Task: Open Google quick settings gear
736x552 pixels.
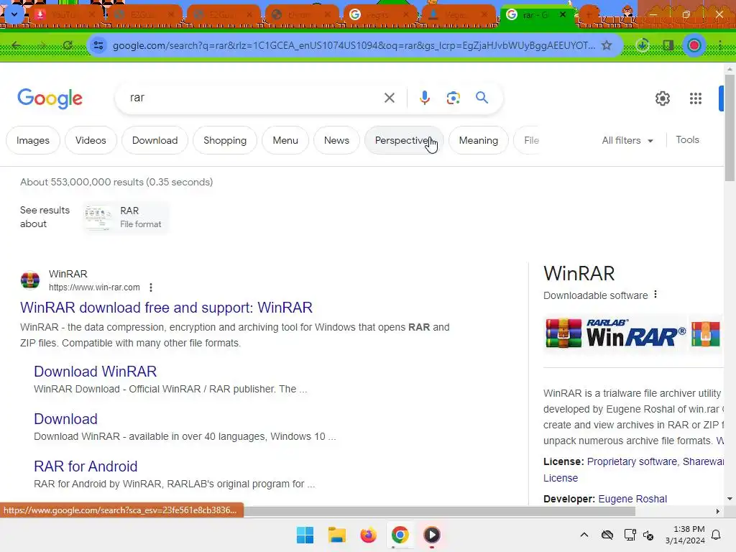Action: [662, 98]
